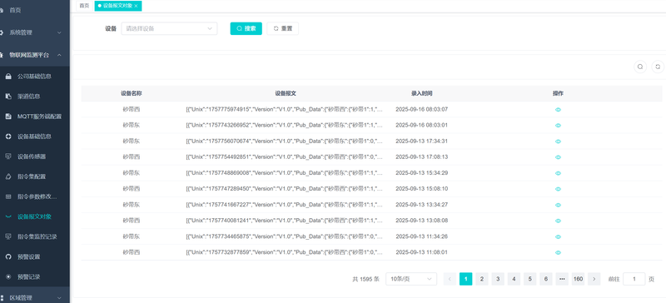
Task: Click the 录入时间 column header
Action: [x=422, y=93]
